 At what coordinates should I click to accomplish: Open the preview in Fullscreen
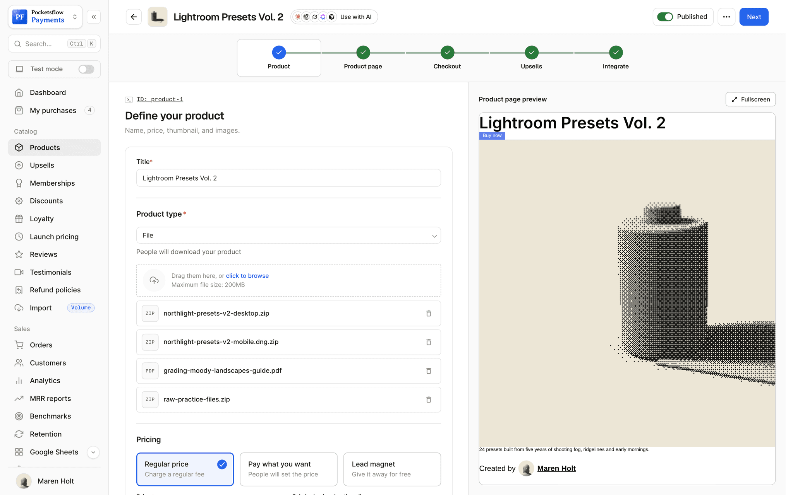[750, 99]
